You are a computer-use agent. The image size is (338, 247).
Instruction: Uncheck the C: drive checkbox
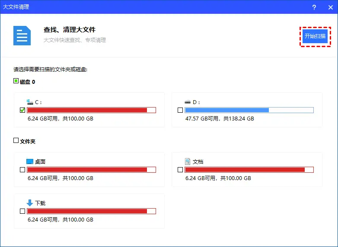[22, 110]
